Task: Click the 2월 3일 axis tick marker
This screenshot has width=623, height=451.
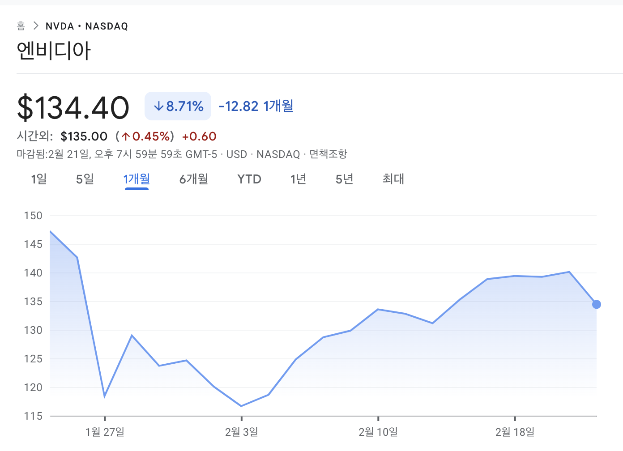Action: pos(242,419)
